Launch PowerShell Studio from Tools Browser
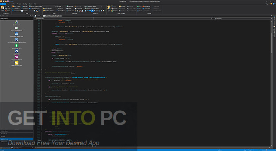 pyautogui.click(x=16, y=35)
